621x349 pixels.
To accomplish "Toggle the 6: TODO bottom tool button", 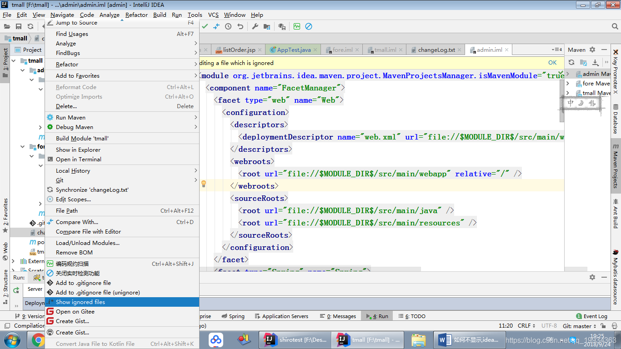I will (411, 316).
